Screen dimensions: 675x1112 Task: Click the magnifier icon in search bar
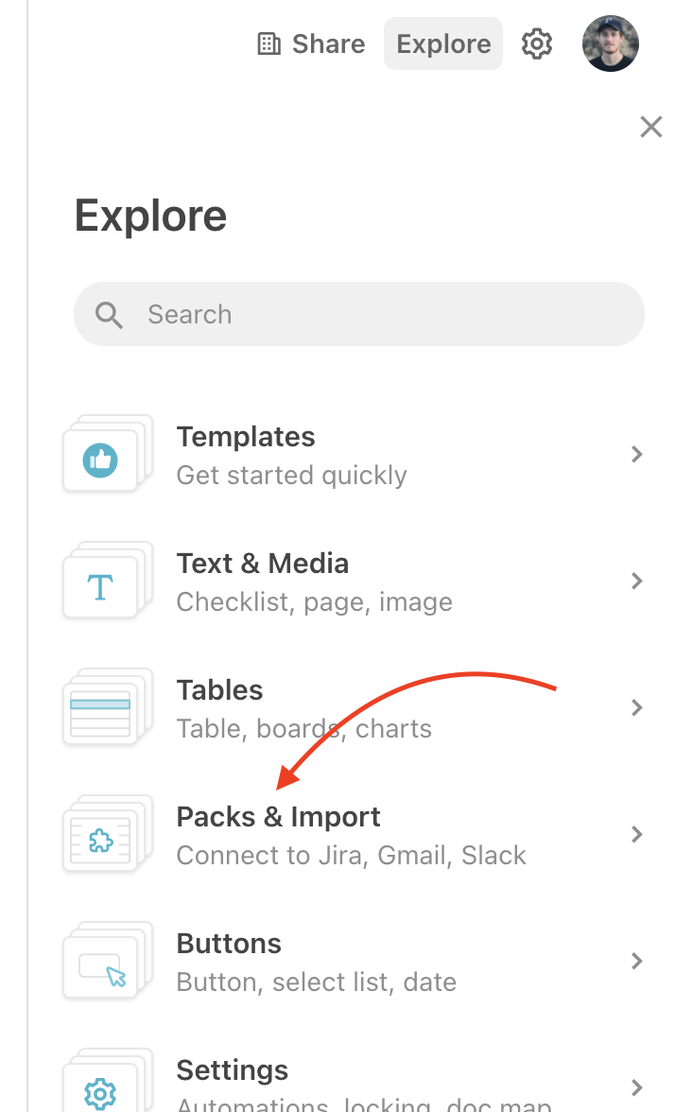click(x=109, y=315)
